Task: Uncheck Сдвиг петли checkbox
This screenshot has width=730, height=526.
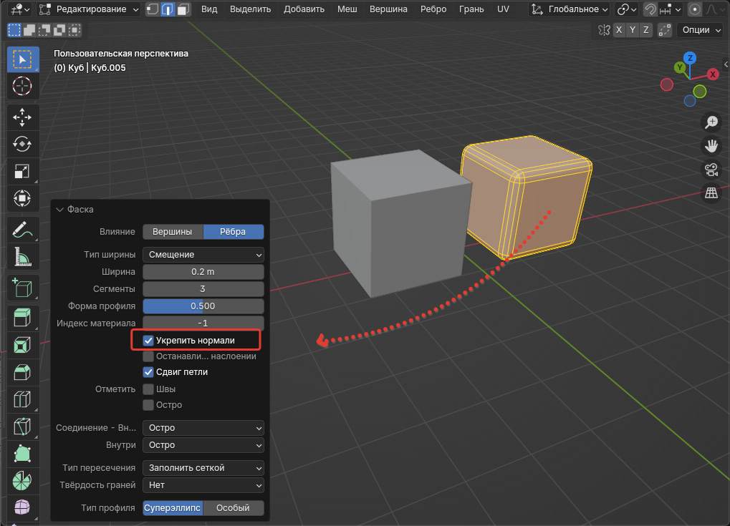Action: pyautogui.click(x=148, y=372)
